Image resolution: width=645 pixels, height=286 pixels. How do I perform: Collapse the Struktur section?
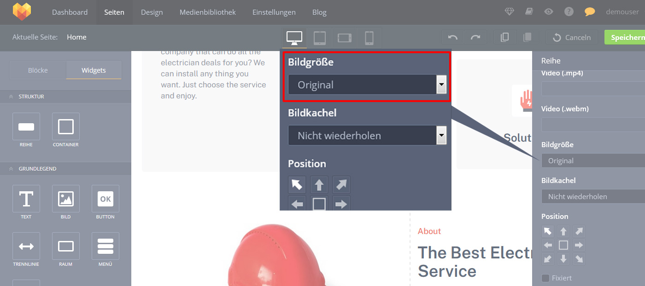pos(11,97)
